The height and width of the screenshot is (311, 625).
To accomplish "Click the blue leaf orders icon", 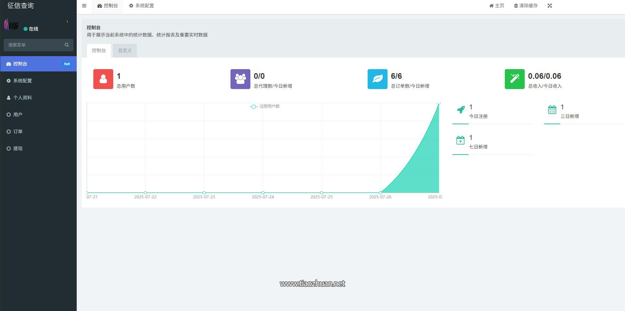I will [x=378, y=79].
